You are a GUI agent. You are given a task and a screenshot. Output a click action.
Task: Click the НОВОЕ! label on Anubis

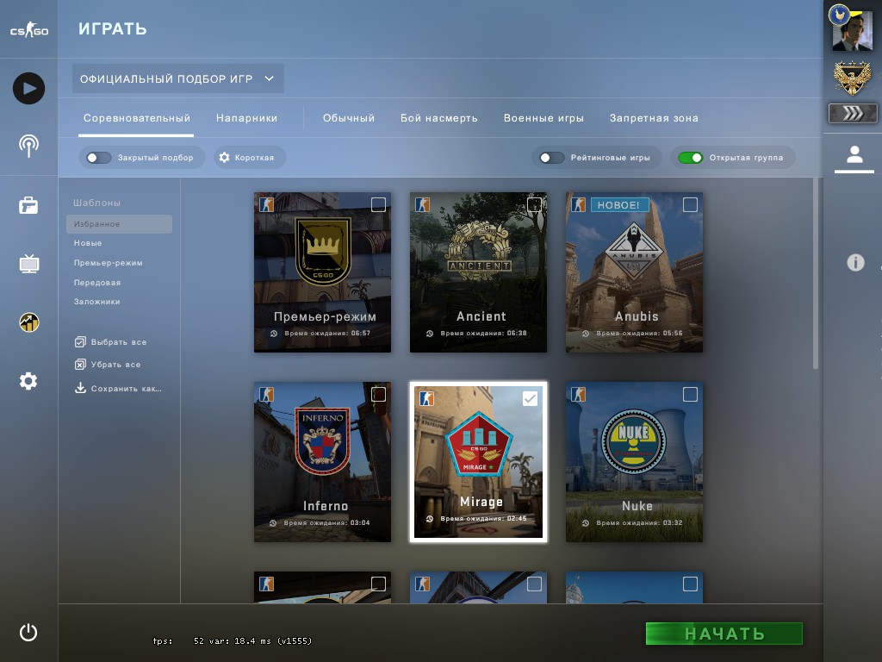click(620, 205)
